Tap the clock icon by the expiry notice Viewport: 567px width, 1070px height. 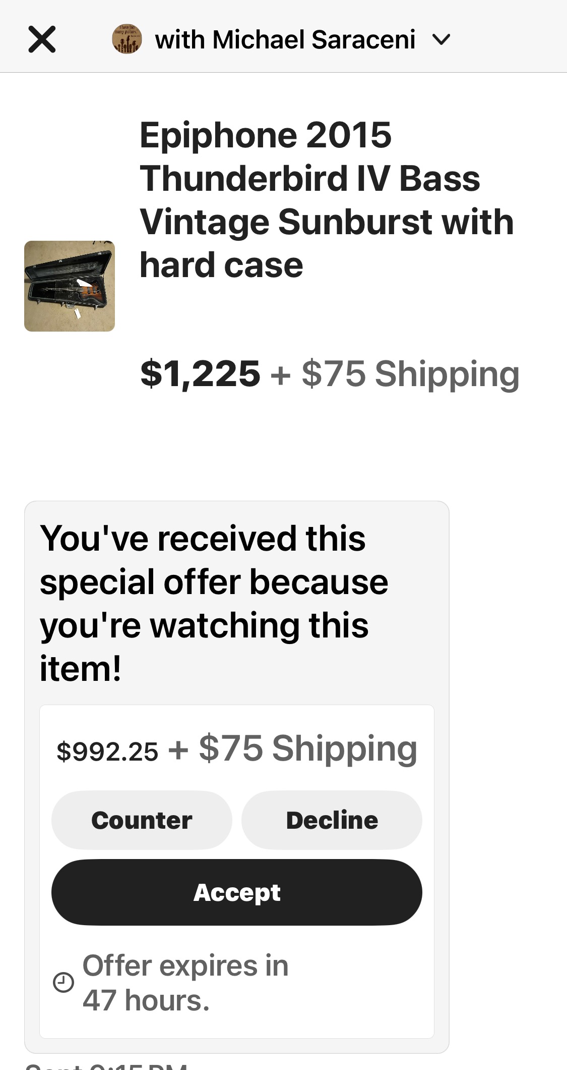tap(64, 983)
